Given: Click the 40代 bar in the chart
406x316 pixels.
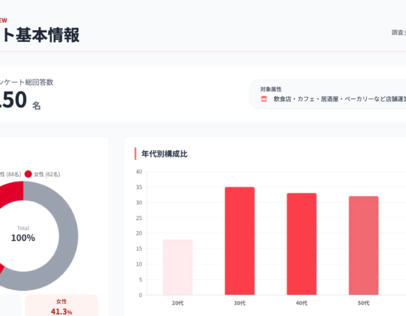Looking at the screenshot, I should [x=301, y=244].
